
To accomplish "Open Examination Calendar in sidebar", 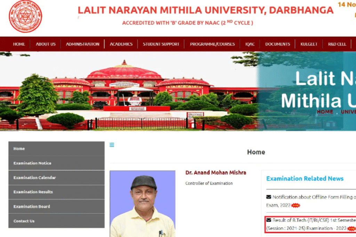I will (57, 178).
